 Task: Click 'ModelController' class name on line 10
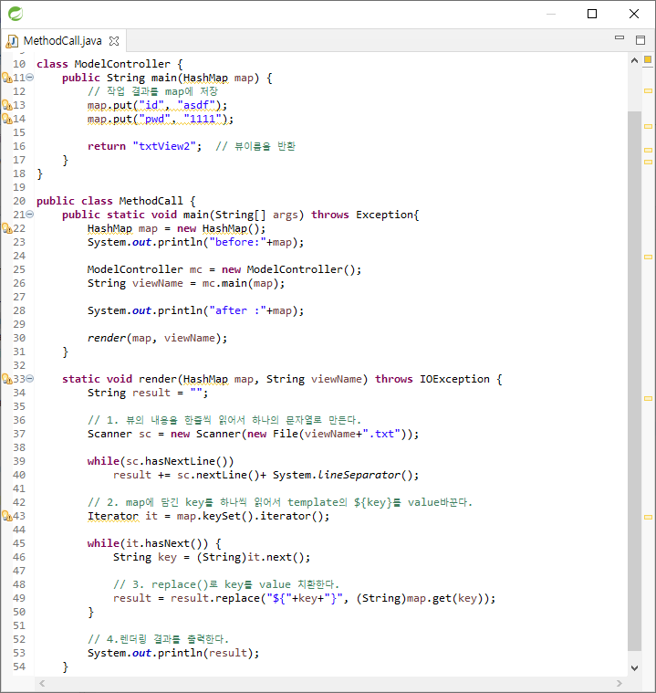pyautogui.click(x=122, y=64)
